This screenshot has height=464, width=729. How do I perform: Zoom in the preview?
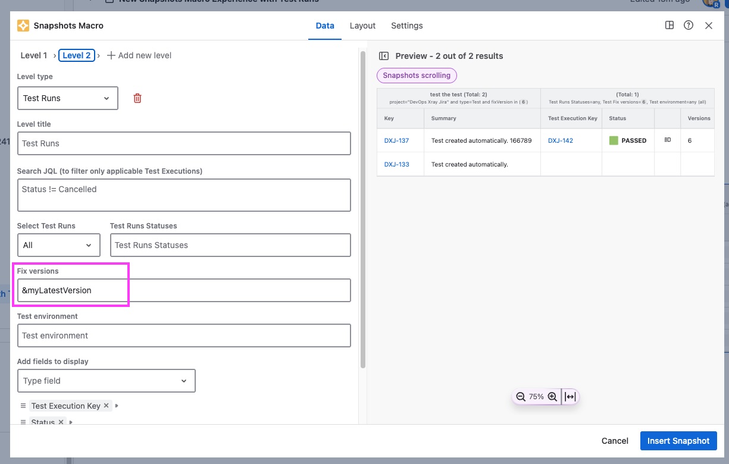[x=552, y=397]
